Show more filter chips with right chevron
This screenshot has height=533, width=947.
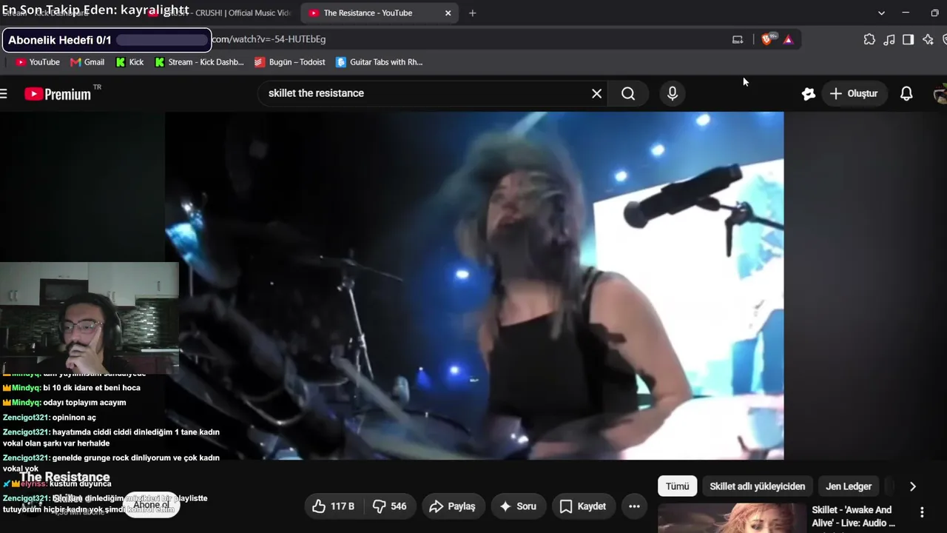click(912, 486)
